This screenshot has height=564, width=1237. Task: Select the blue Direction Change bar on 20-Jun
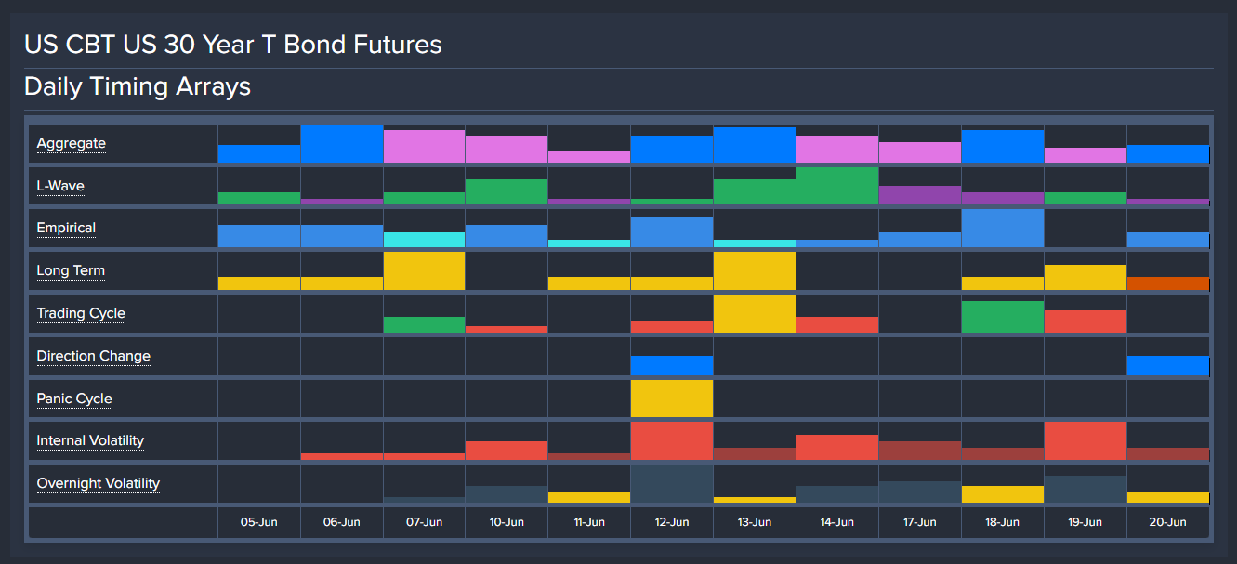[1167, 365]
